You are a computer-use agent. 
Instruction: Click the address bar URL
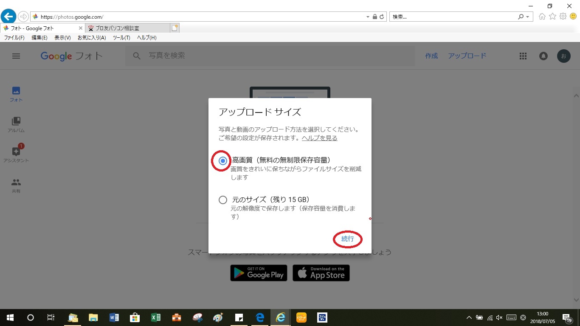72,17
